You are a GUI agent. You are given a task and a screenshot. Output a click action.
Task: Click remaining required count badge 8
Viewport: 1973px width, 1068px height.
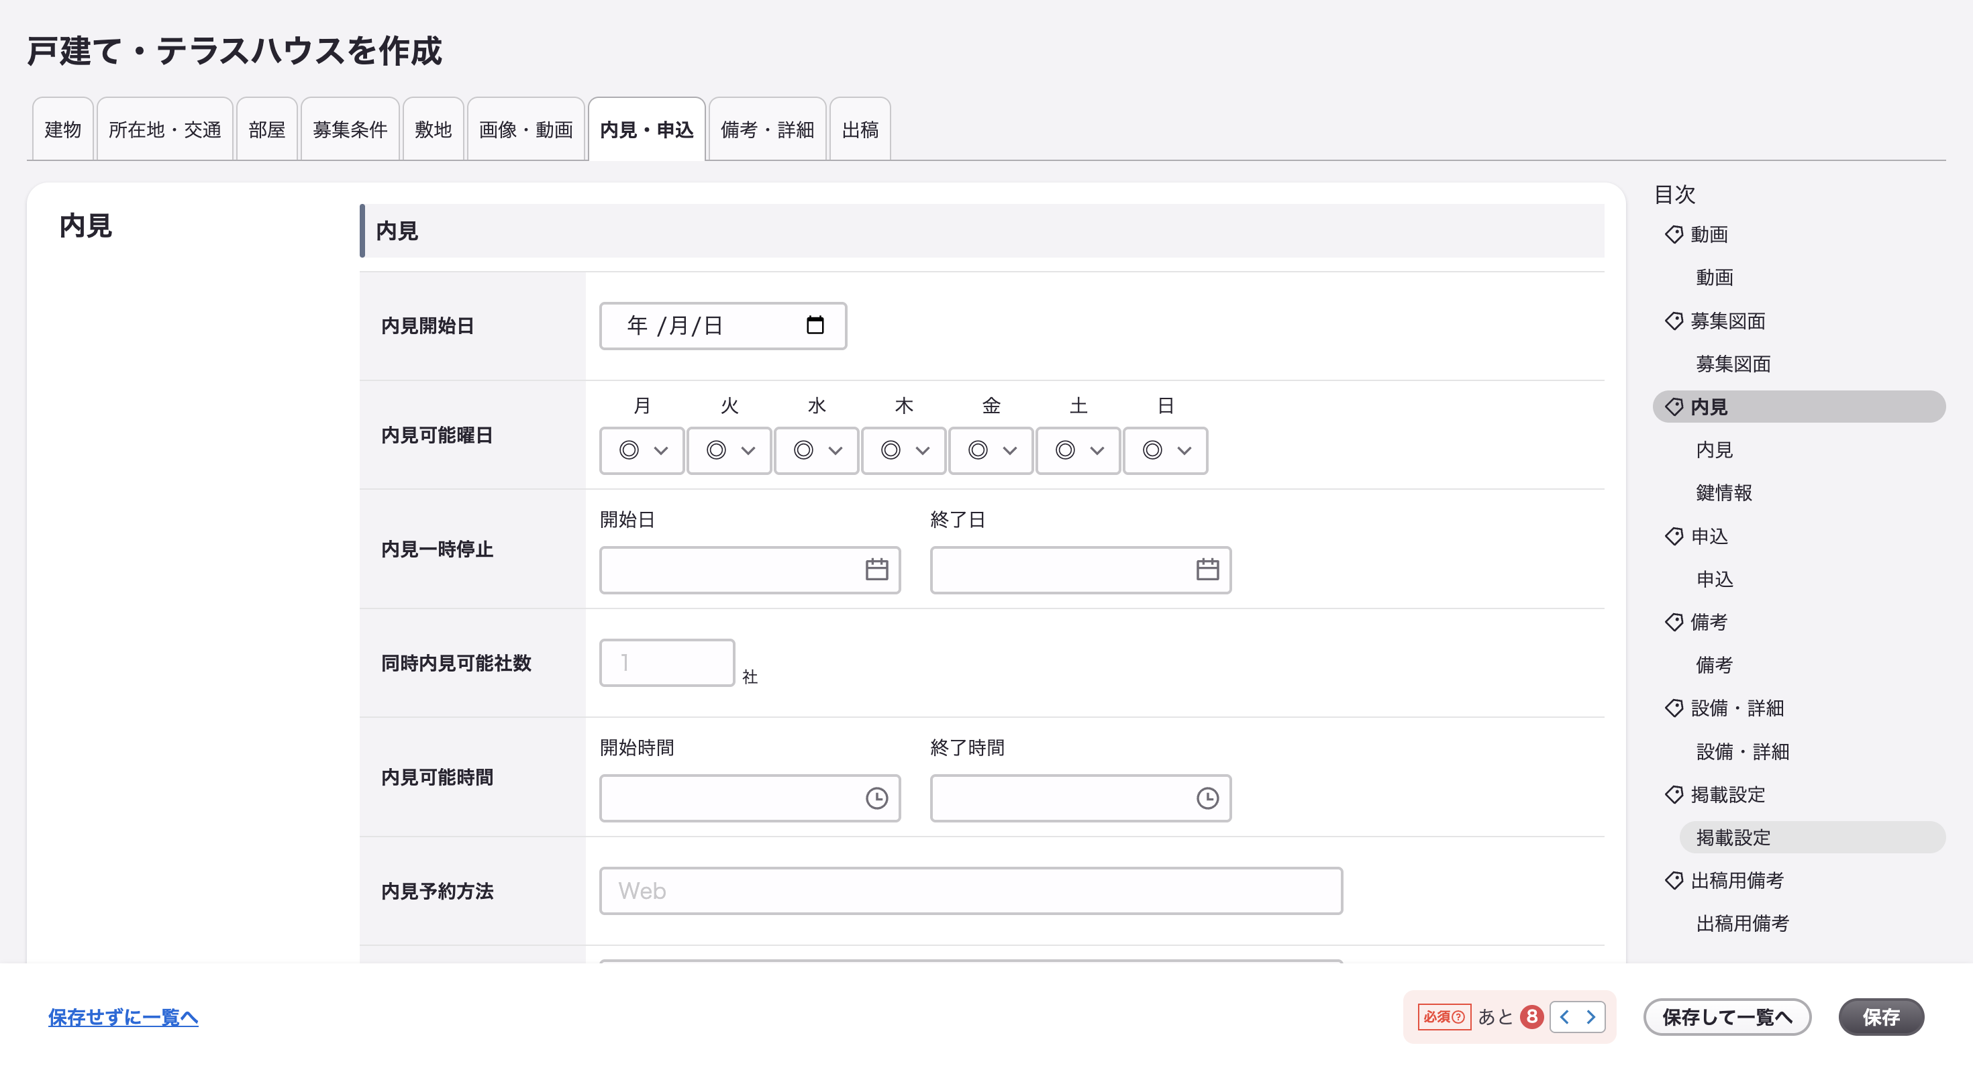coord(1532,1017)
